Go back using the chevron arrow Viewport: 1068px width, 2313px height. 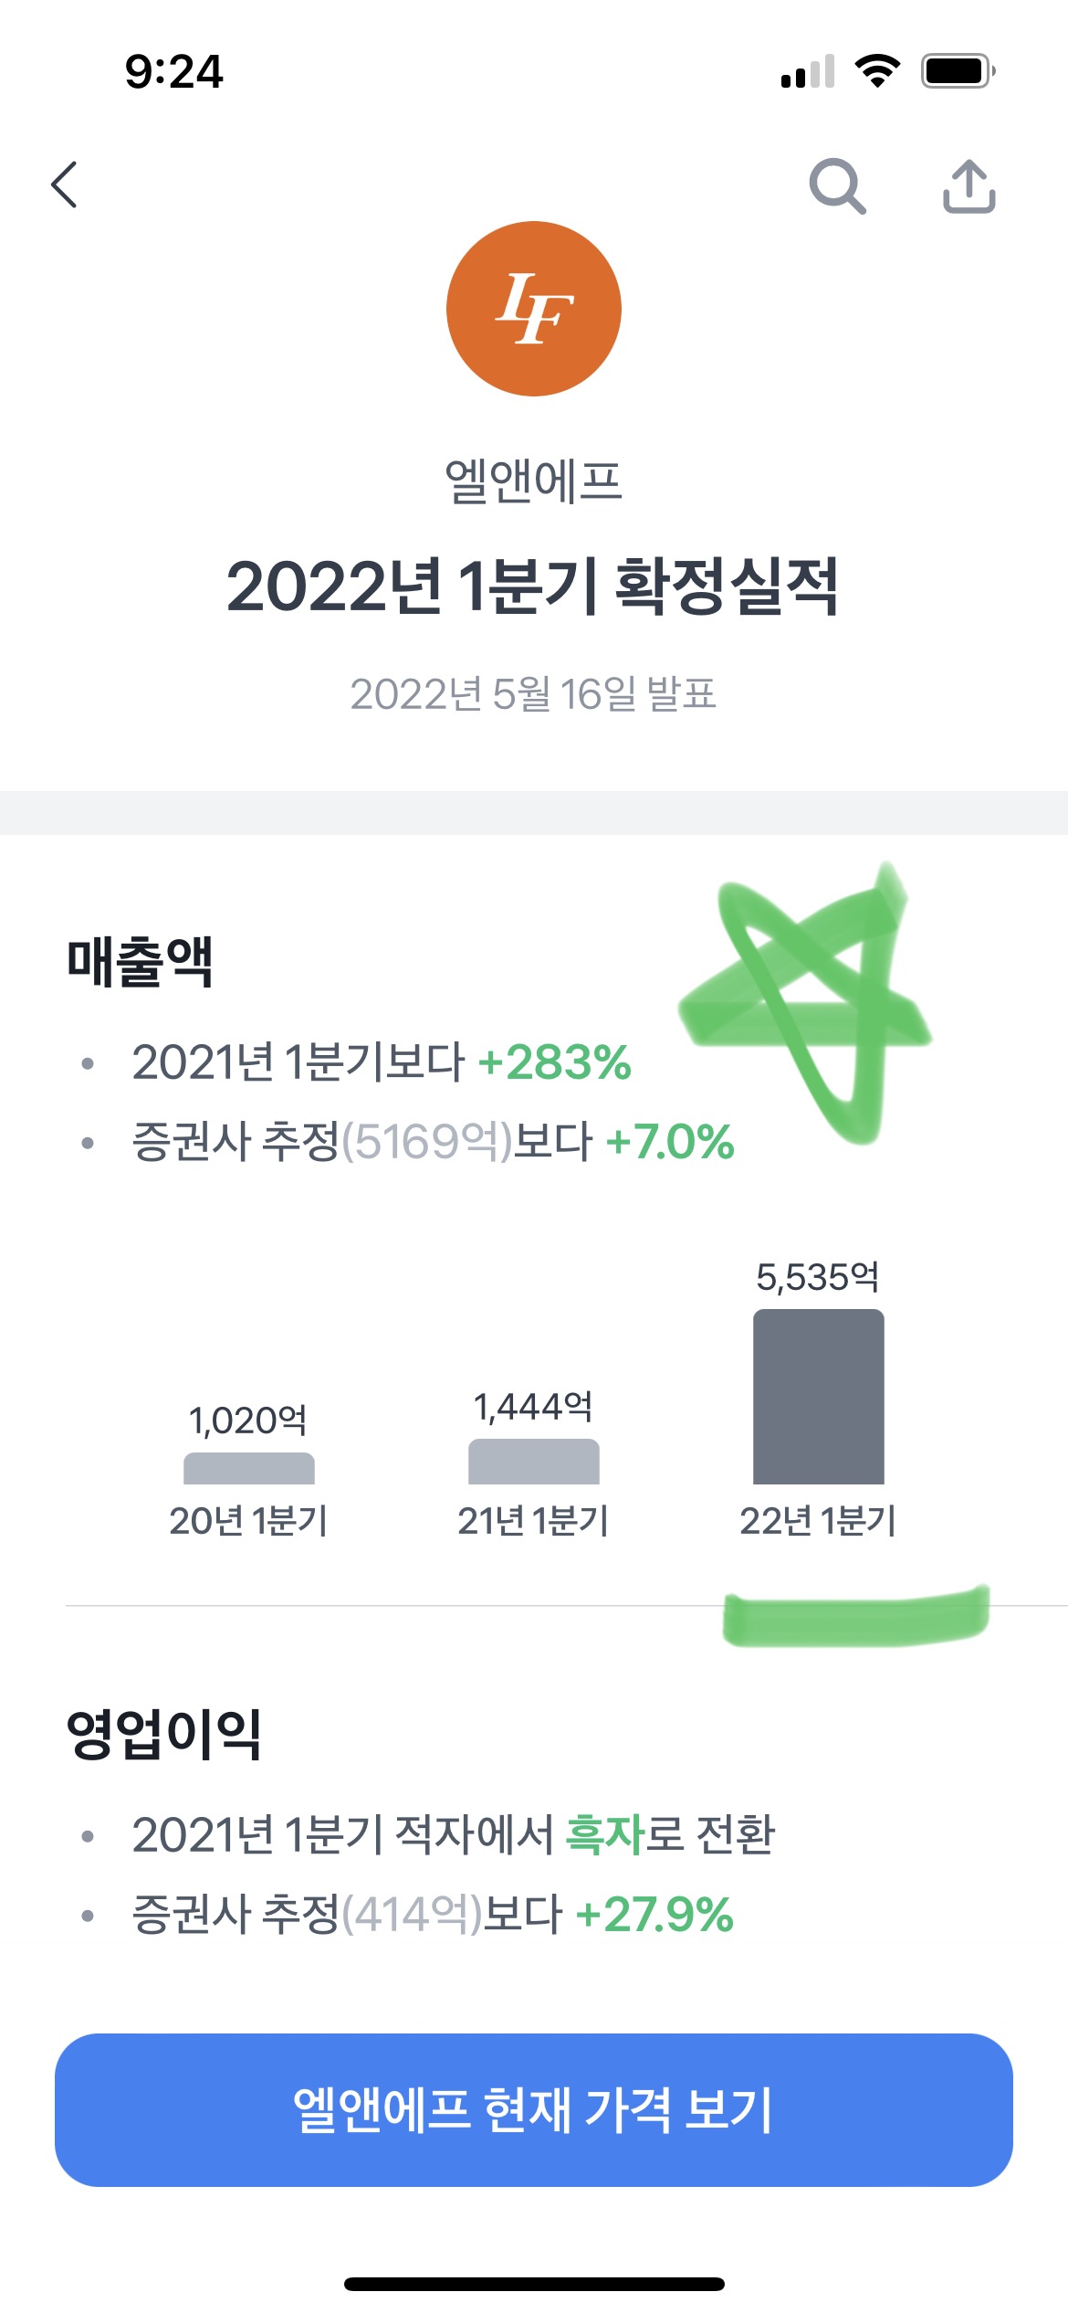click(x=65, y=185)
